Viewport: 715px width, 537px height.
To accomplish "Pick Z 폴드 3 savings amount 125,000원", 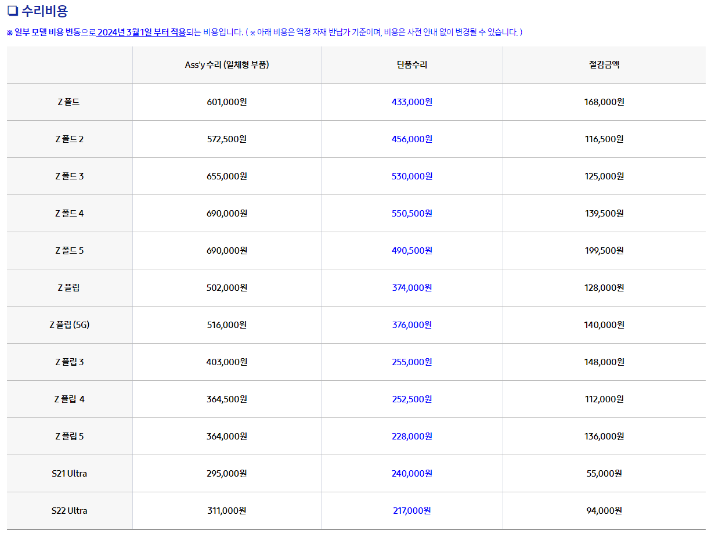I will [x=604, y=176].
